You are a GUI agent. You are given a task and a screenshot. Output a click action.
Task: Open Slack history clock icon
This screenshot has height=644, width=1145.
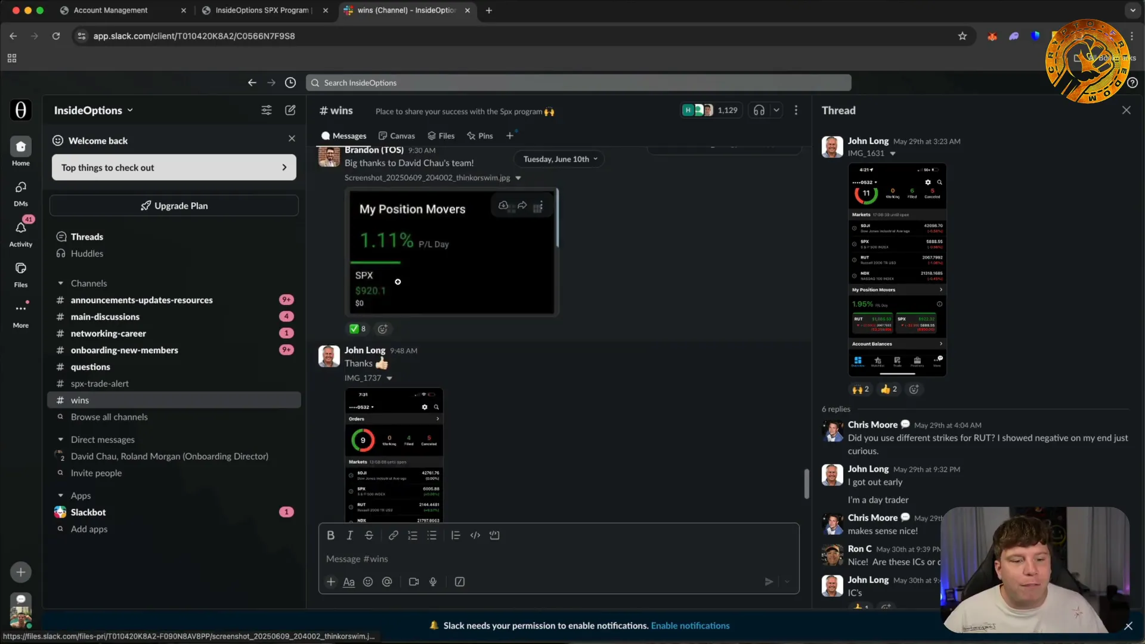coord(290,83)
